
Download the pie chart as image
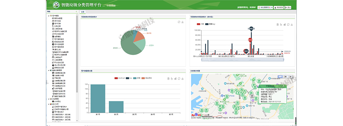183,22
